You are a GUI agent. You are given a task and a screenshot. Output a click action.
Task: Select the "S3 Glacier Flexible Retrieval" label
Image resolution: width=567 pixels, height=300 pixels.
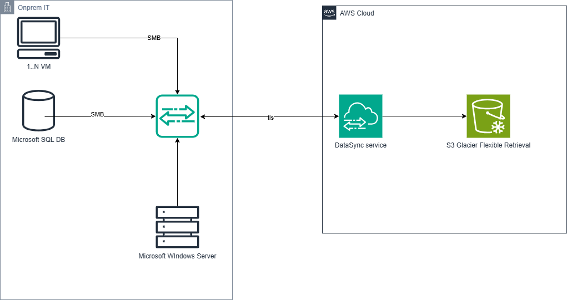click(x=488, y=145)
